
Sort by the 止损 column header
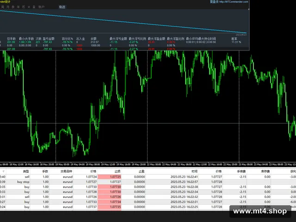coord(117,172)
